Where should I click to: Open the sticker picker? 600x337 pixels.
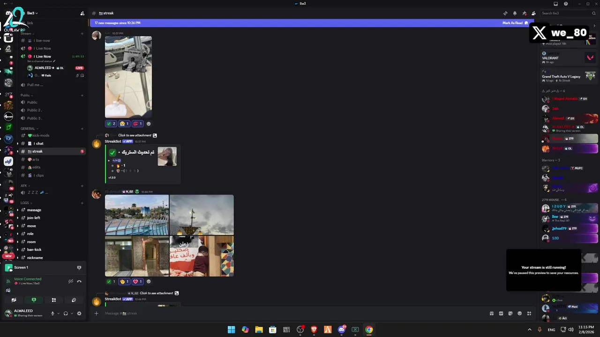(510, 313)
